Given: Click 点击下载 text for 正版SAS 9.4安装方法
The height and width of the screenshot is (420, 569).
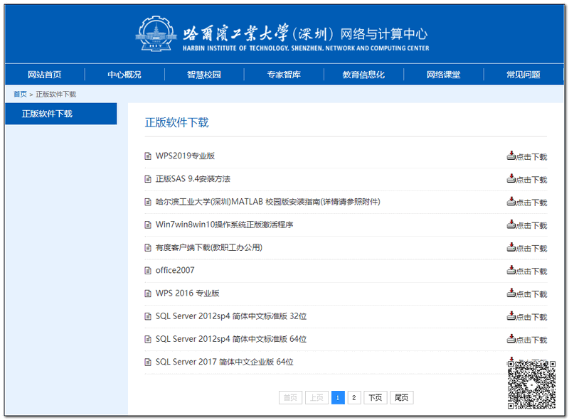Looking at the screenshot, I should pyautogui.click(x=531, y=180).
